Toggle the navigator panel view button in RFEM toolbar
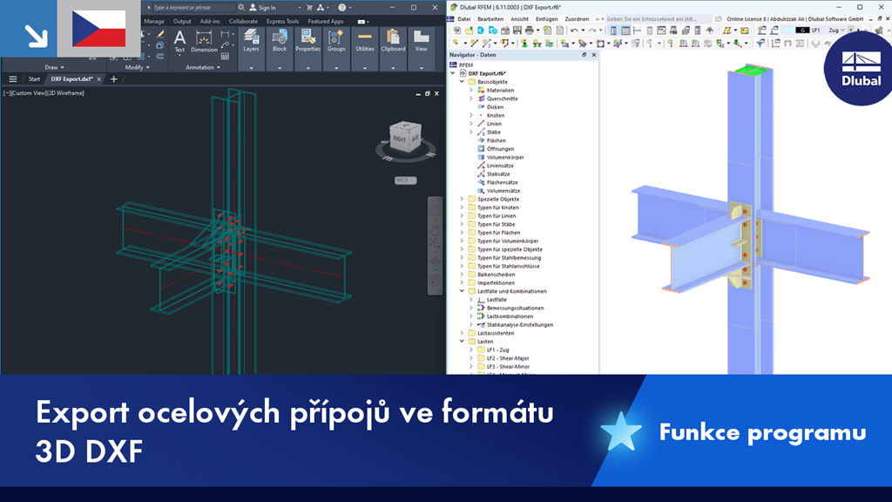 613,31
